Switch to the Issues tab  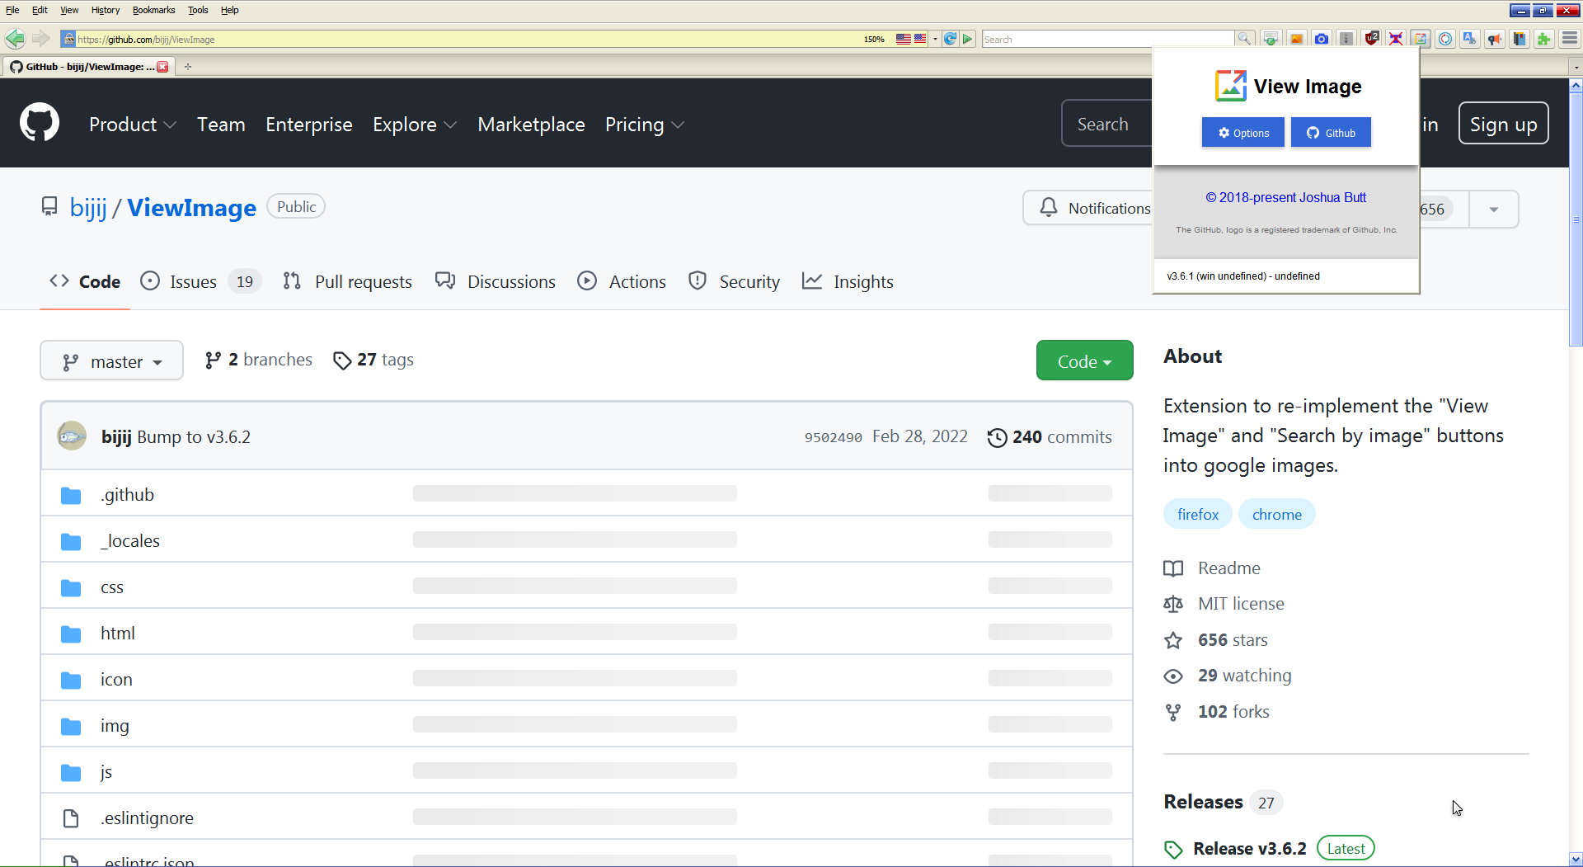click(x=200, y=281)
